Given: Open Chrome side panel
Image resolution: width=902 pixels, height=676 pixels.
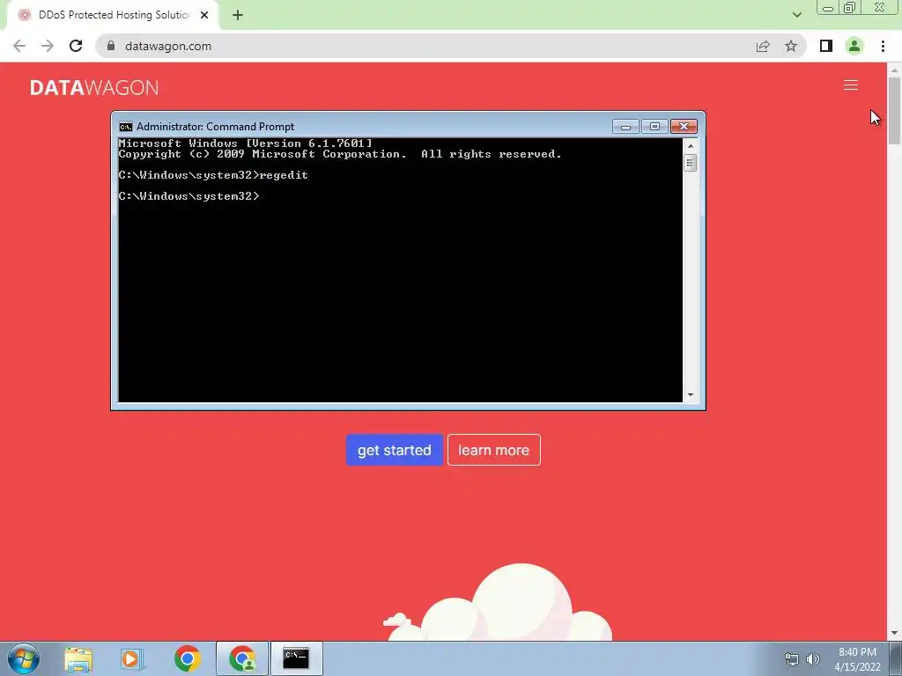Looking at the screenshot, I should 826,46.
